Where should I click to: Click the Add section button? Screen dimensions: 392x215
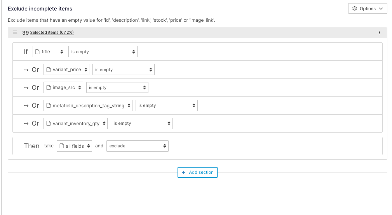pyautogui.click(x=197, y=172)
